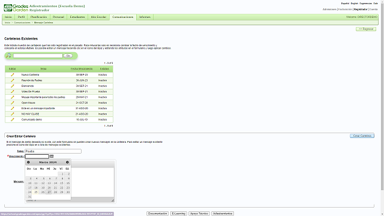Select day 27 in the calendar

(49, 192)
